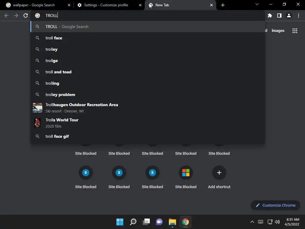305x229 pixels.
Task: Close the New Tab tab
Action: pyautogui.click(x=211, y=5)
